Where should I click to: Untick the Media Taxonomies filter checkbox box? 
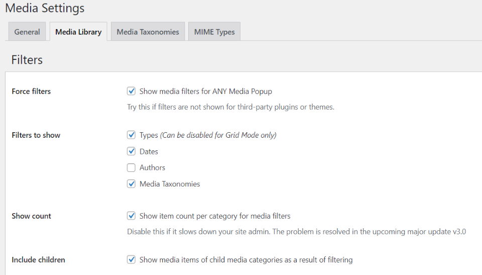coord(132,184)
